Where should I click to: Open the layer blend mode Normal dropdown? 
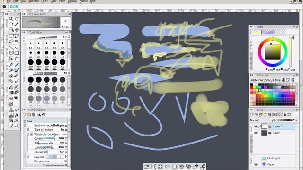click(x=262, y=120)
